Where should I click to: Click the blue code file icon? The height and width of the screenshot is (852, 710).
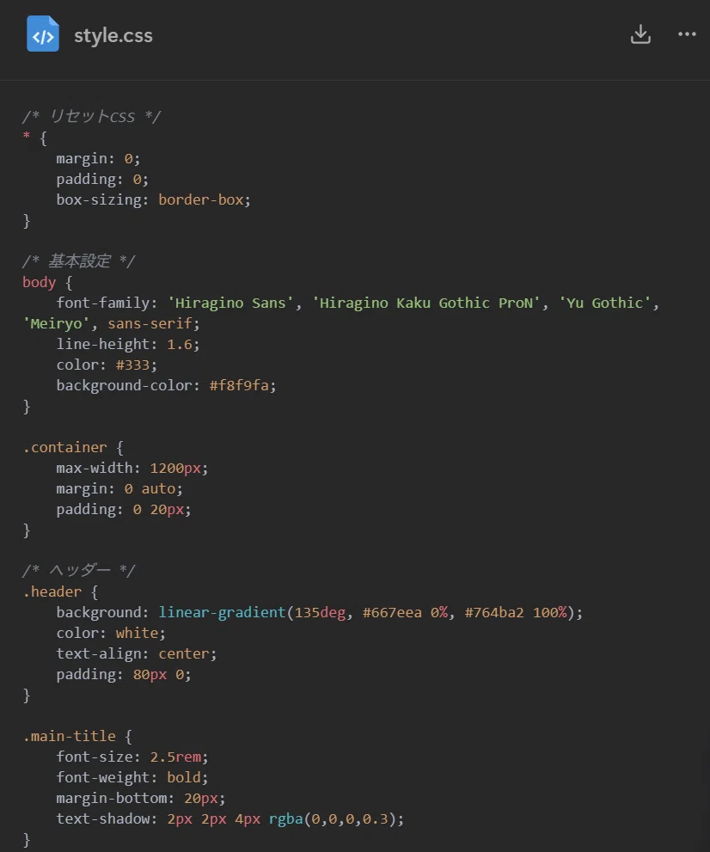click(43, 34)
